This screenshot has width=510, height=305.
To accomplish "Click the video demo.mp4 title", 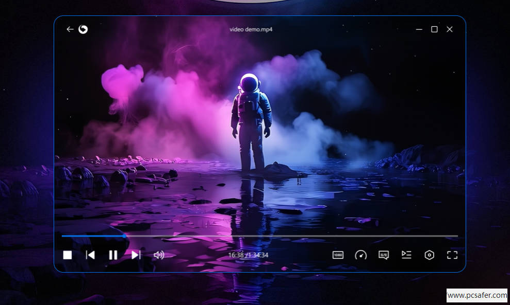I will (251, 29).
